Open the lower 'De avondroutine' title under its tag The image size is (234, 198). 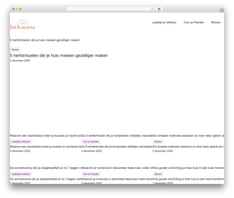[45, 179]
